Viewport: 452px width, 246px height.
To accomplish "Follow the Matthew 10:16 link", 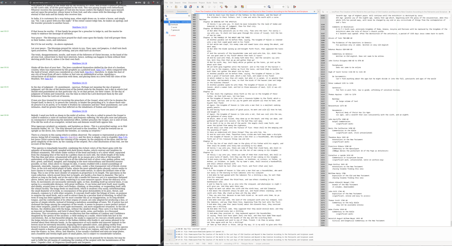I will pos(79,112).
